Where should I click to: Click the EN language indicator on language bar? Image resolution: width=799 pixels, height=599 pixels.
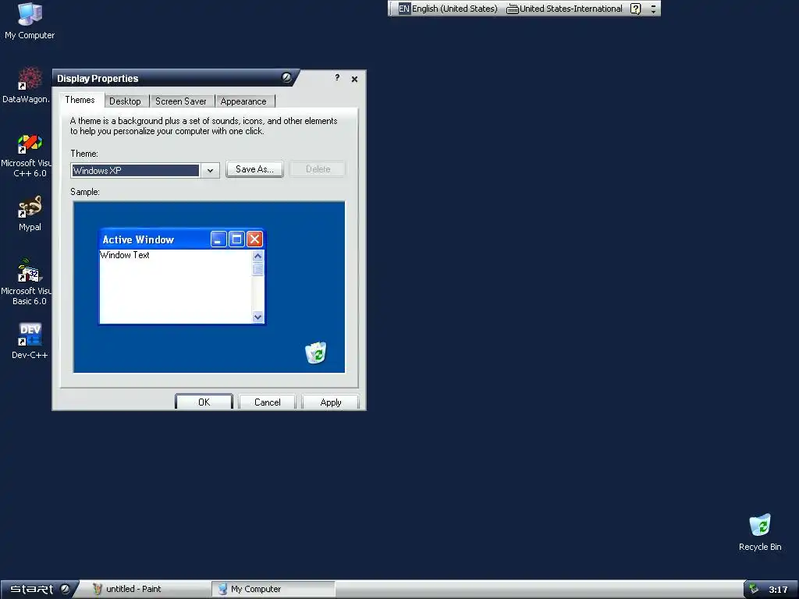coord(403,9)
